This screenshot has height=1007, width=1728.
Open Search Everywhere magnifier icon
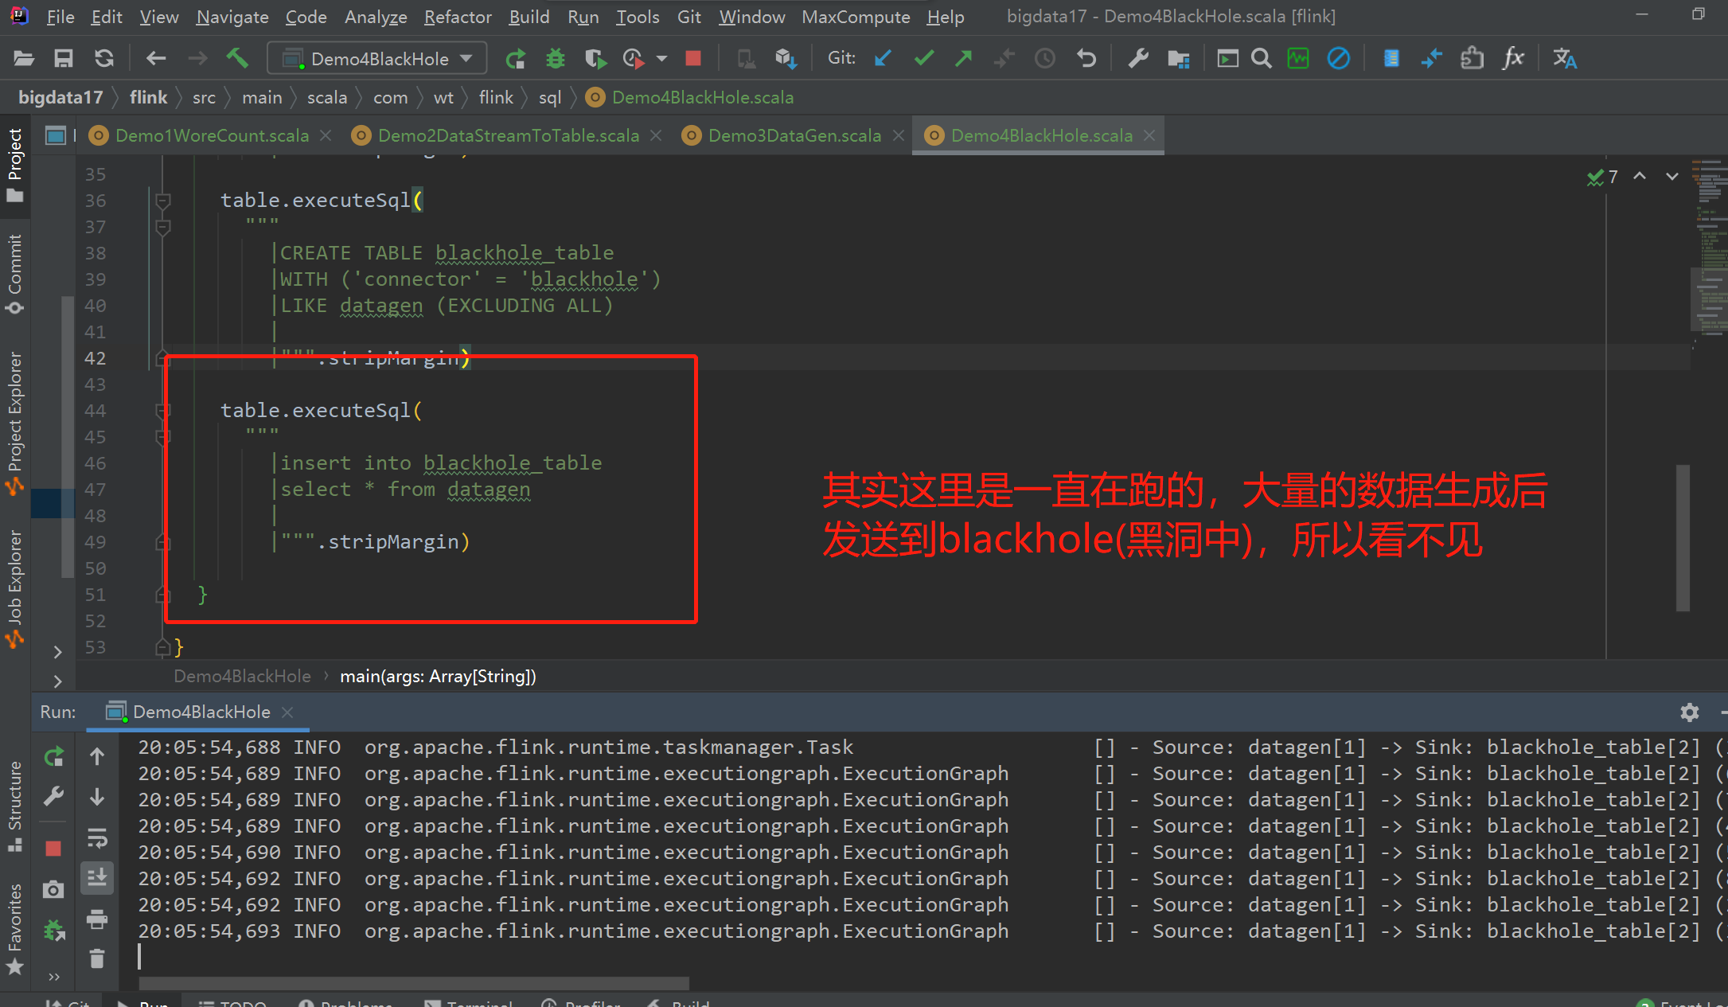pyautogui.click(x=1261, y=58)
